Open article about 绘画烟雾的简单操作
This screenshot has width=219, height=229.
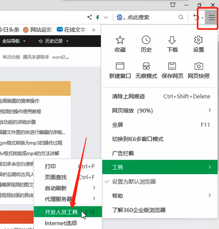click(x=20, y=101)
